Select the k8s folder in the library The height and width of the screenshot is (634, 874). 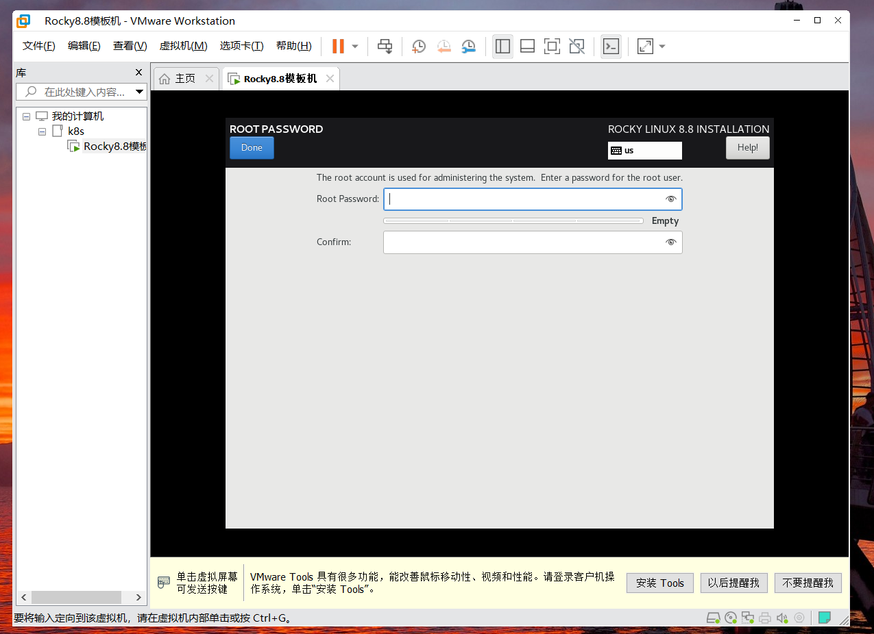pos(76,131)
